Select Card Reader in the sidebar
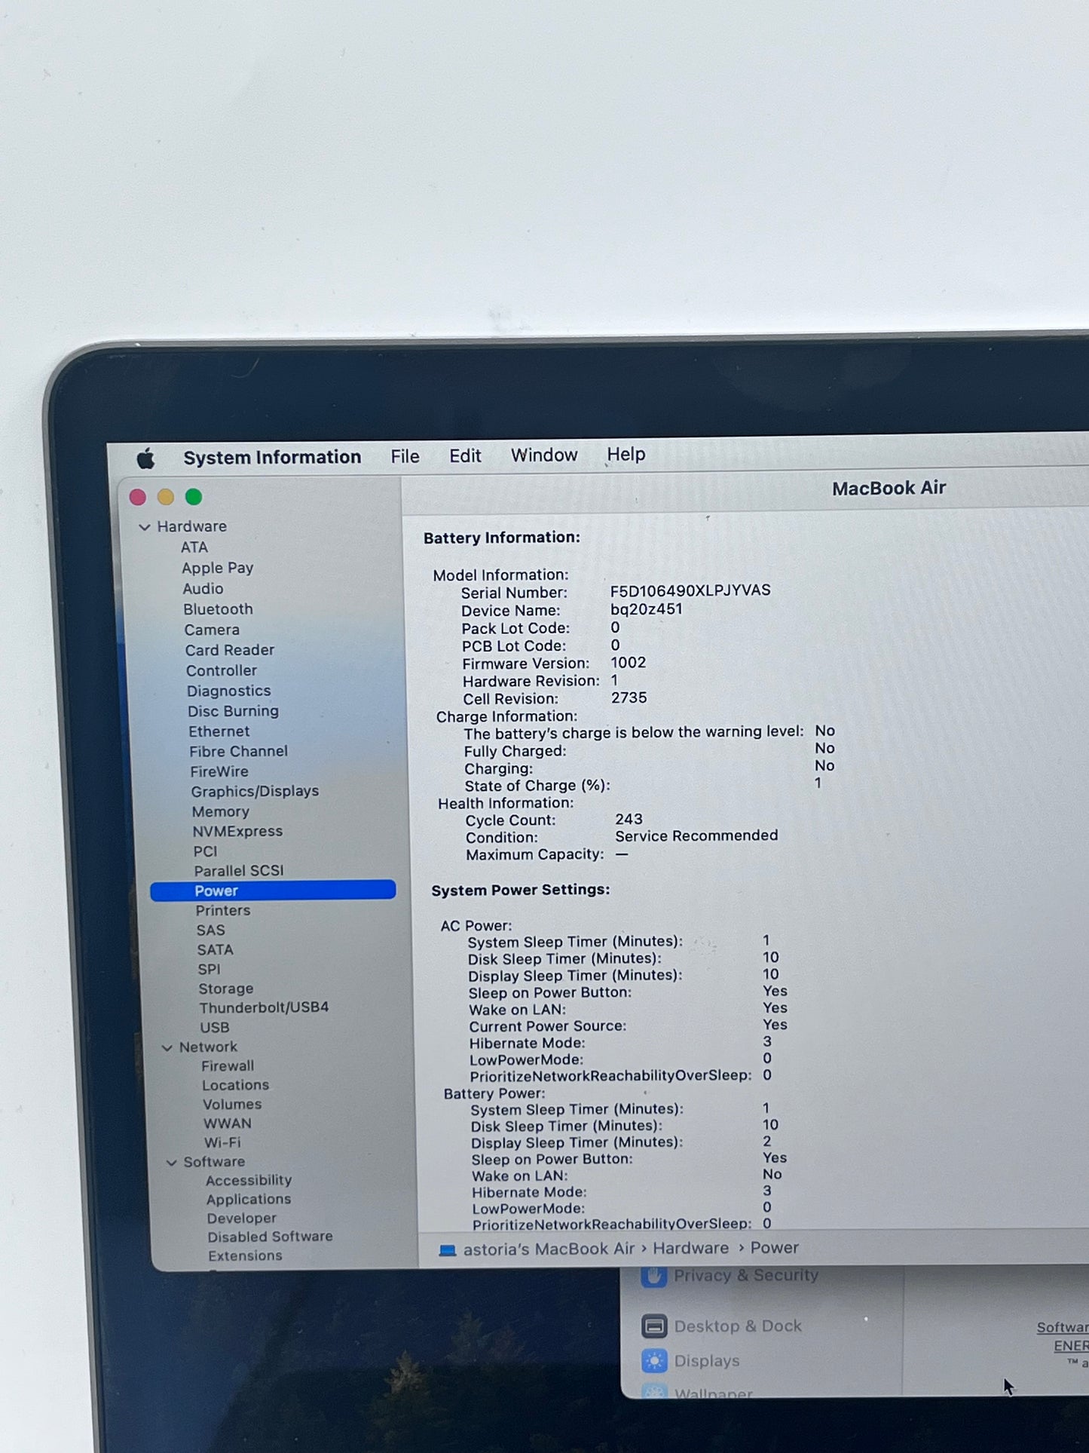 230,650
